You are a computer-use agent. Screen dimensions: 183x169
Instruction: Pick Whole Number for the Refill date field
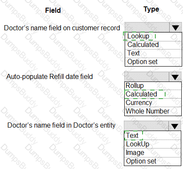[x=153, y=111]
